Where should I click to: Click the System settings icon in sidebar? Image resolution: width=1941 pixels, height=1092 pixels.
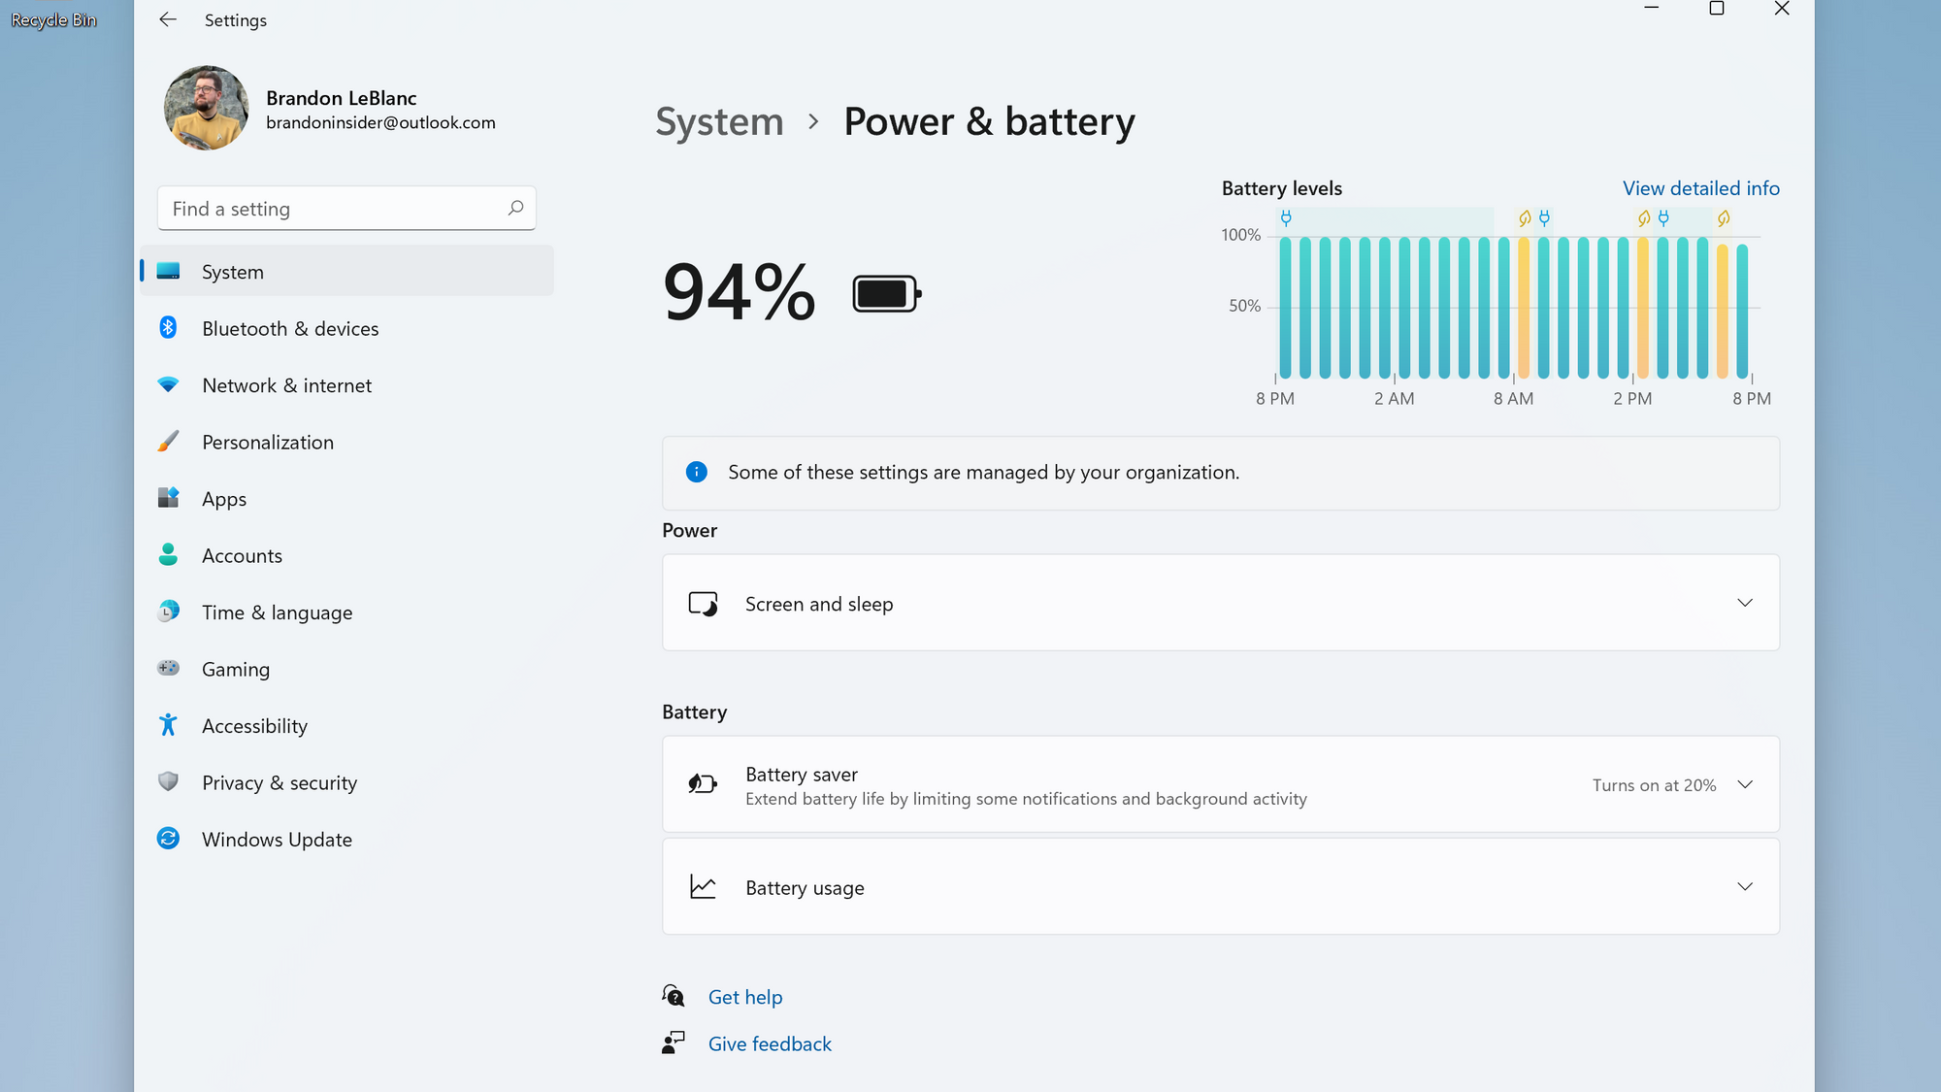click(167, 271)
